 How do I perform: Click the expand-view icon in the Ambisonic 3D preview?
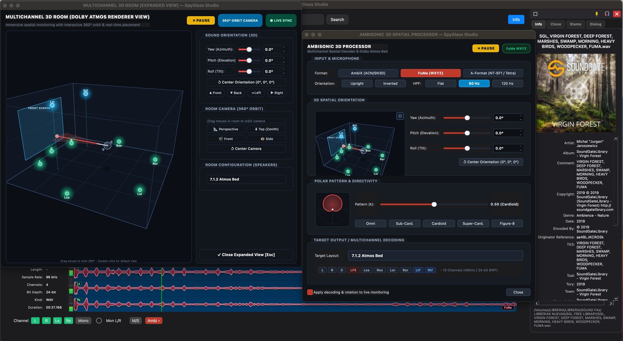pyautogui.click(x=400, y=116)
